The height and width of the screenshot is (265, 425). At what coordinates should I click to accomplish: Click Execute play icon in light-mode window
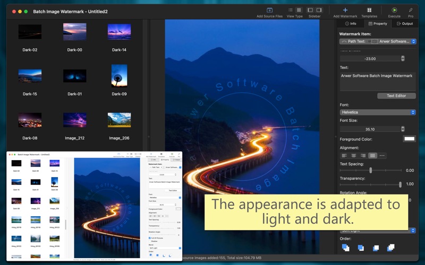click(172, 154)
